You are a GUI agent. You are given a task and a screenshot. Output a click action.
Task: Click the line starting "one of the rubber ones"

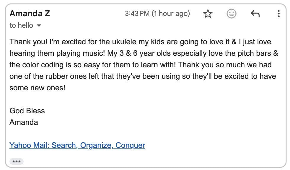tap(142, 76)
